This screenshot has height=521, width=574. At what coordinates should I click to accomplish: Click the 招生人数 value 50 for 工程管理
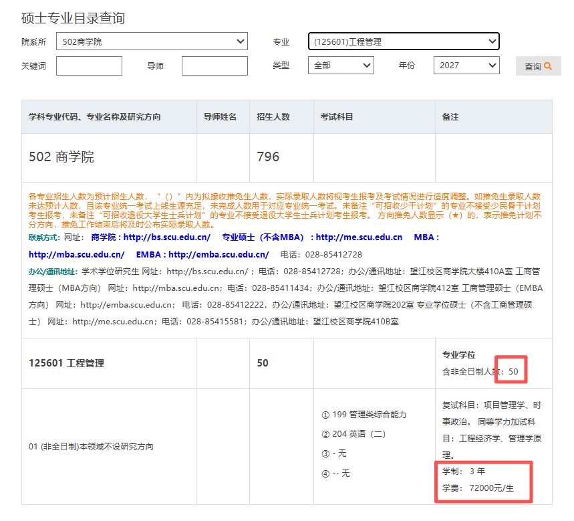263,363
